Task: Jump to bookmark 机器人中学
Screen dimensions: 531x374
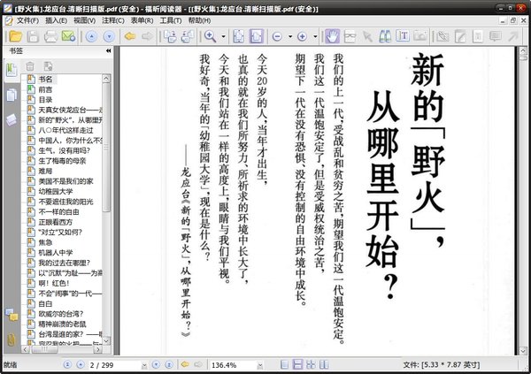Action: click(56, 253)
